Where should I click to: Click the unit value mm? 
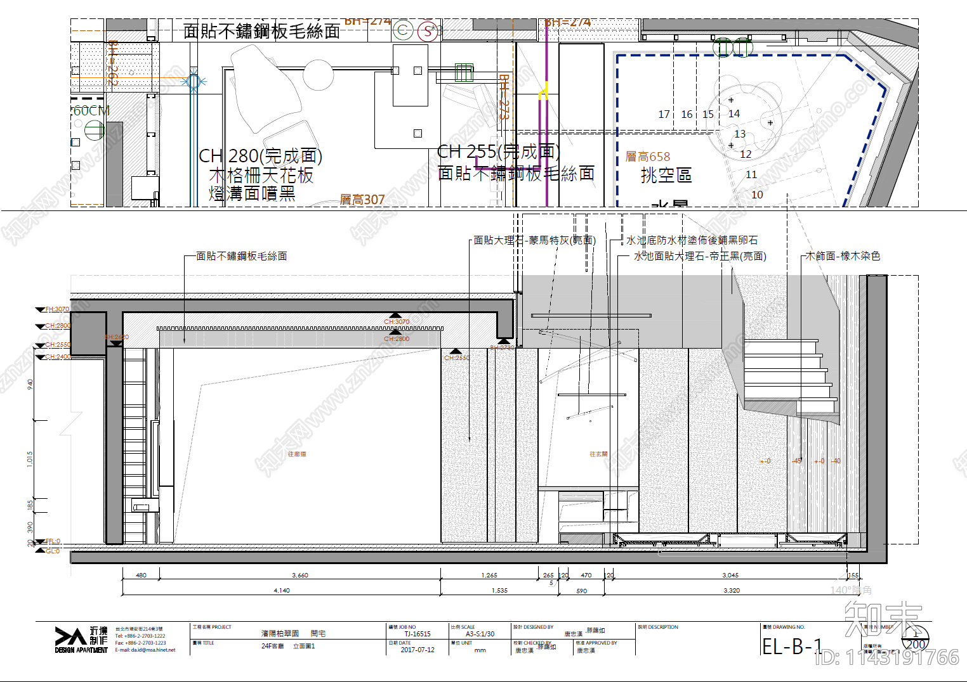(x=480, y=650)
